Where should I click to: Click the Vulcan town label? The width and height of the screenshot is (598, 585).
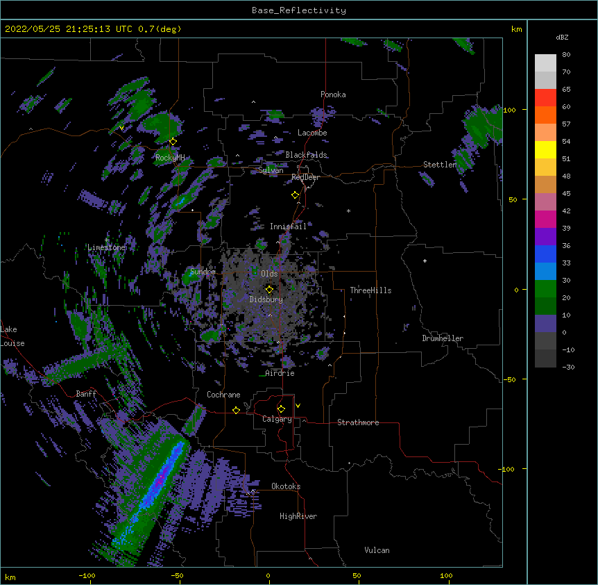377,550
